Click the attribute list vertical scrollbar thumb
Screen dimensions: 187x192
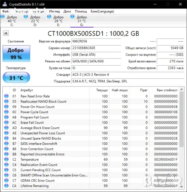click(181, 119)
